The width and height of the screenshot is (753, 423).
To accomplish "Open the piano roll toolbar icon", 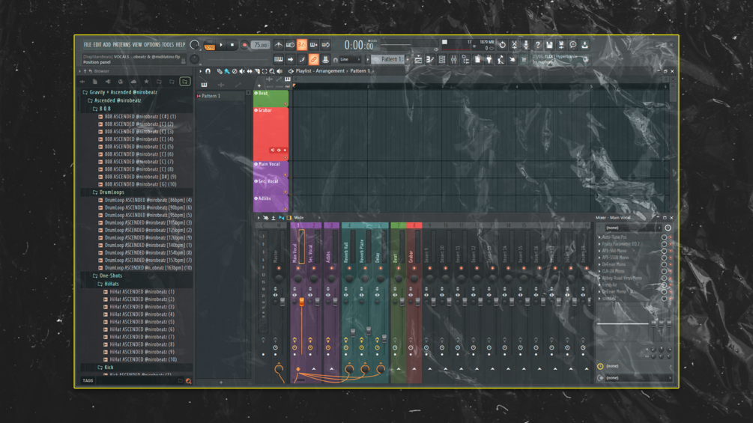I will tap(430, 59).
